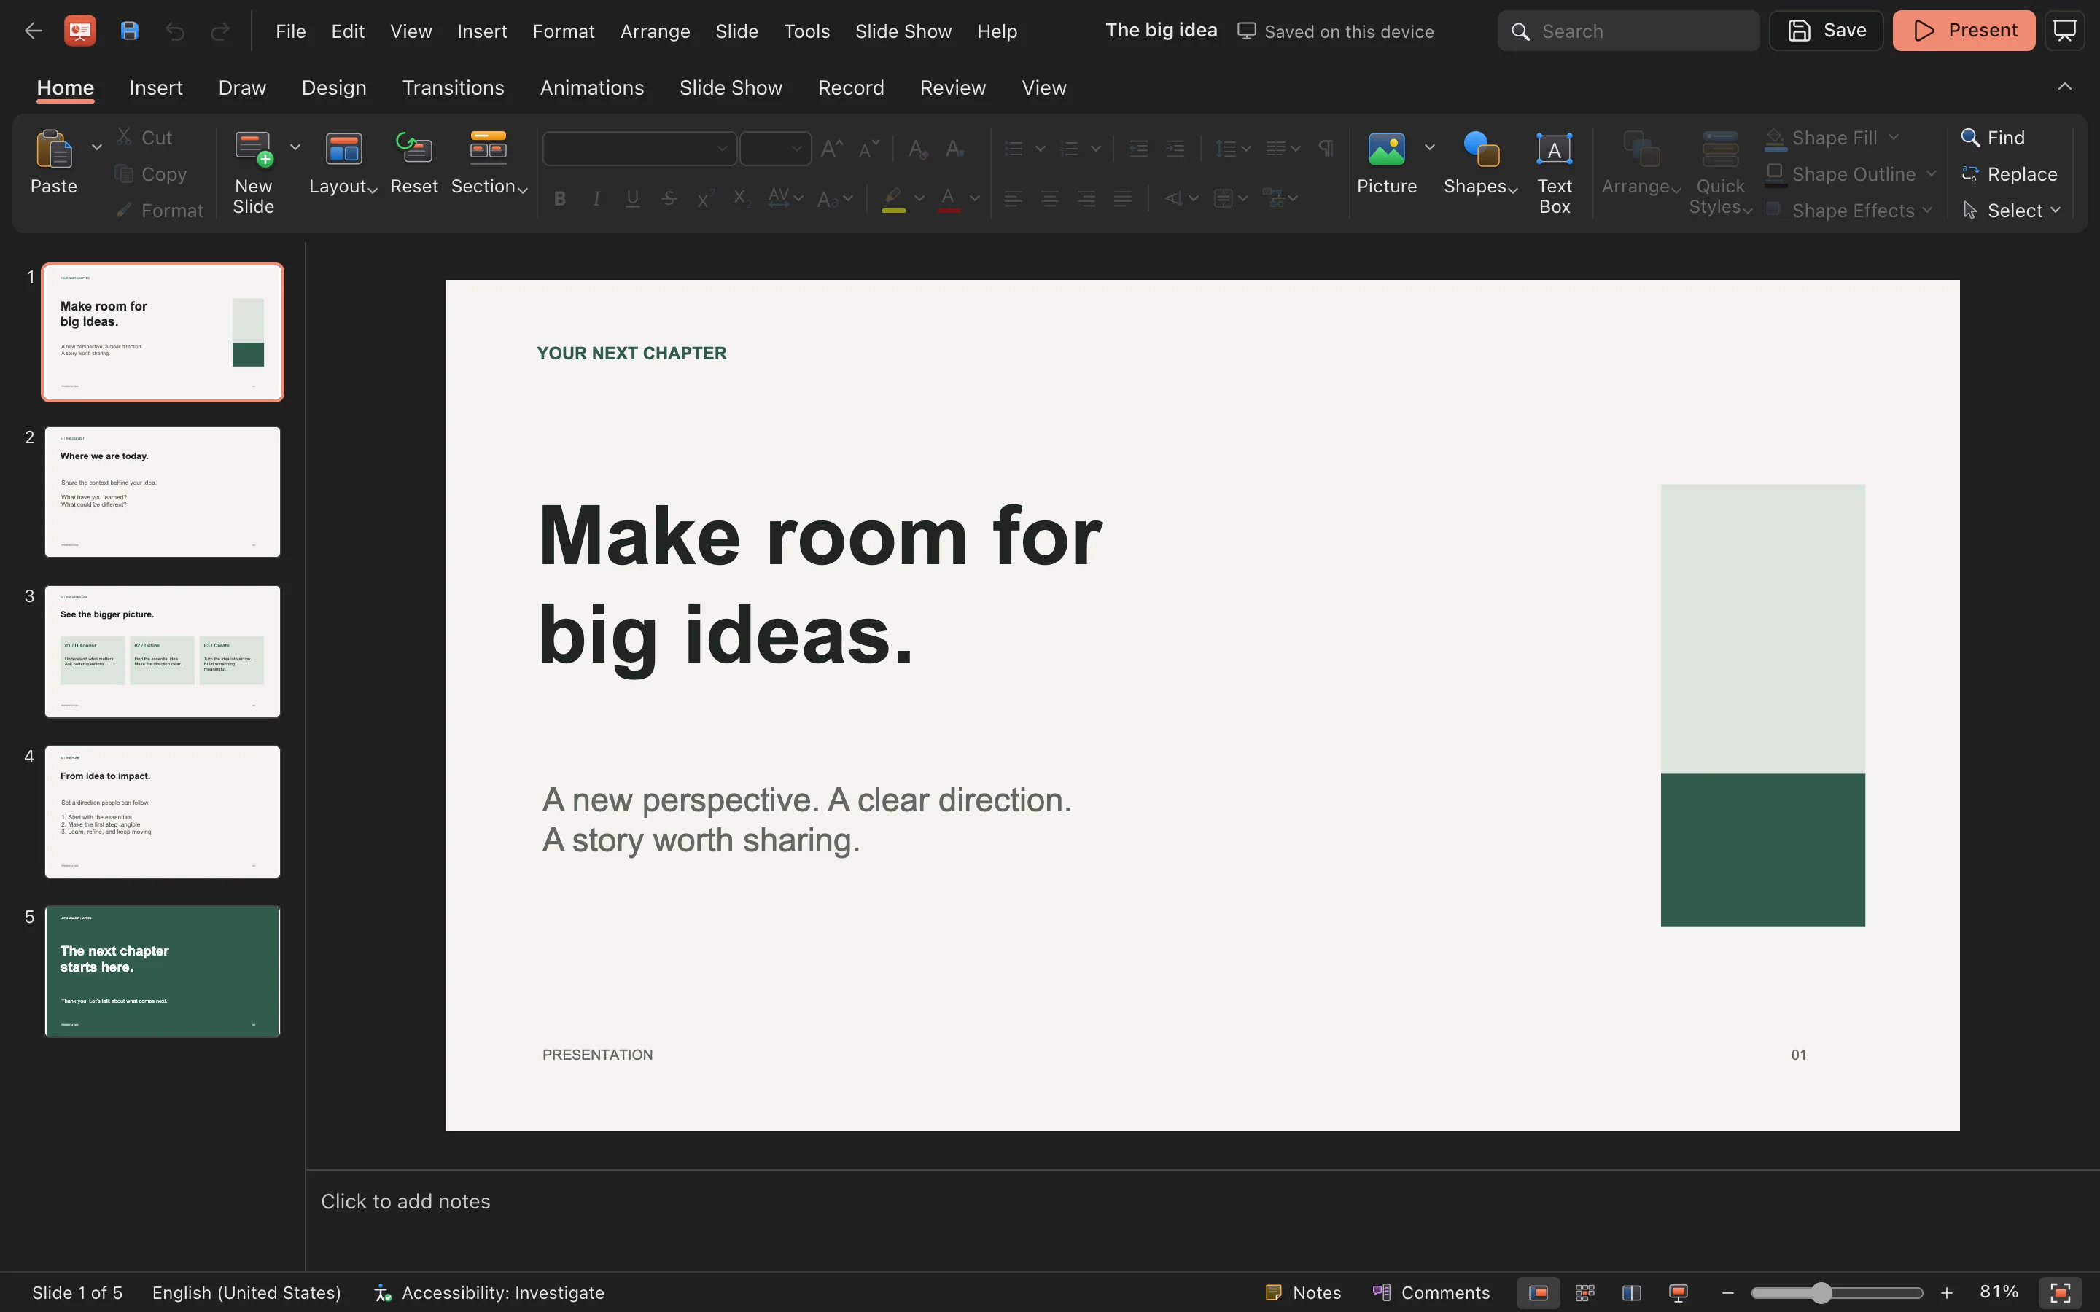
Task: Switch to the Animations tab
Action: [592, 87]
